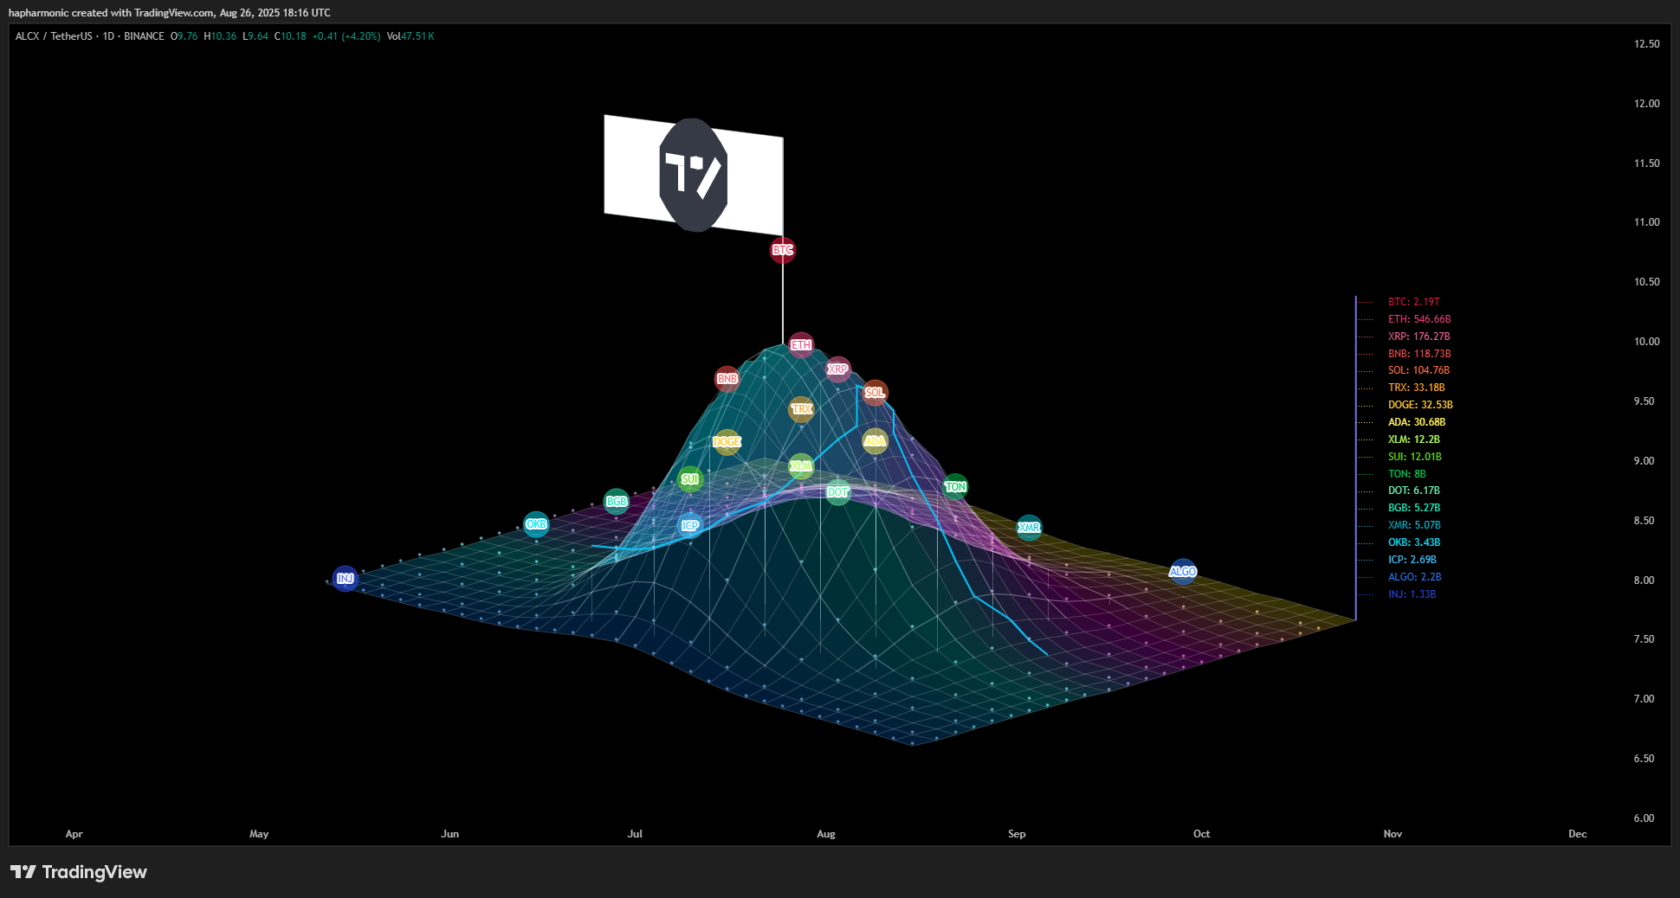Click the XRP coin marker
The height and width of the screenshot is (898, 1680).
point(837,369)
